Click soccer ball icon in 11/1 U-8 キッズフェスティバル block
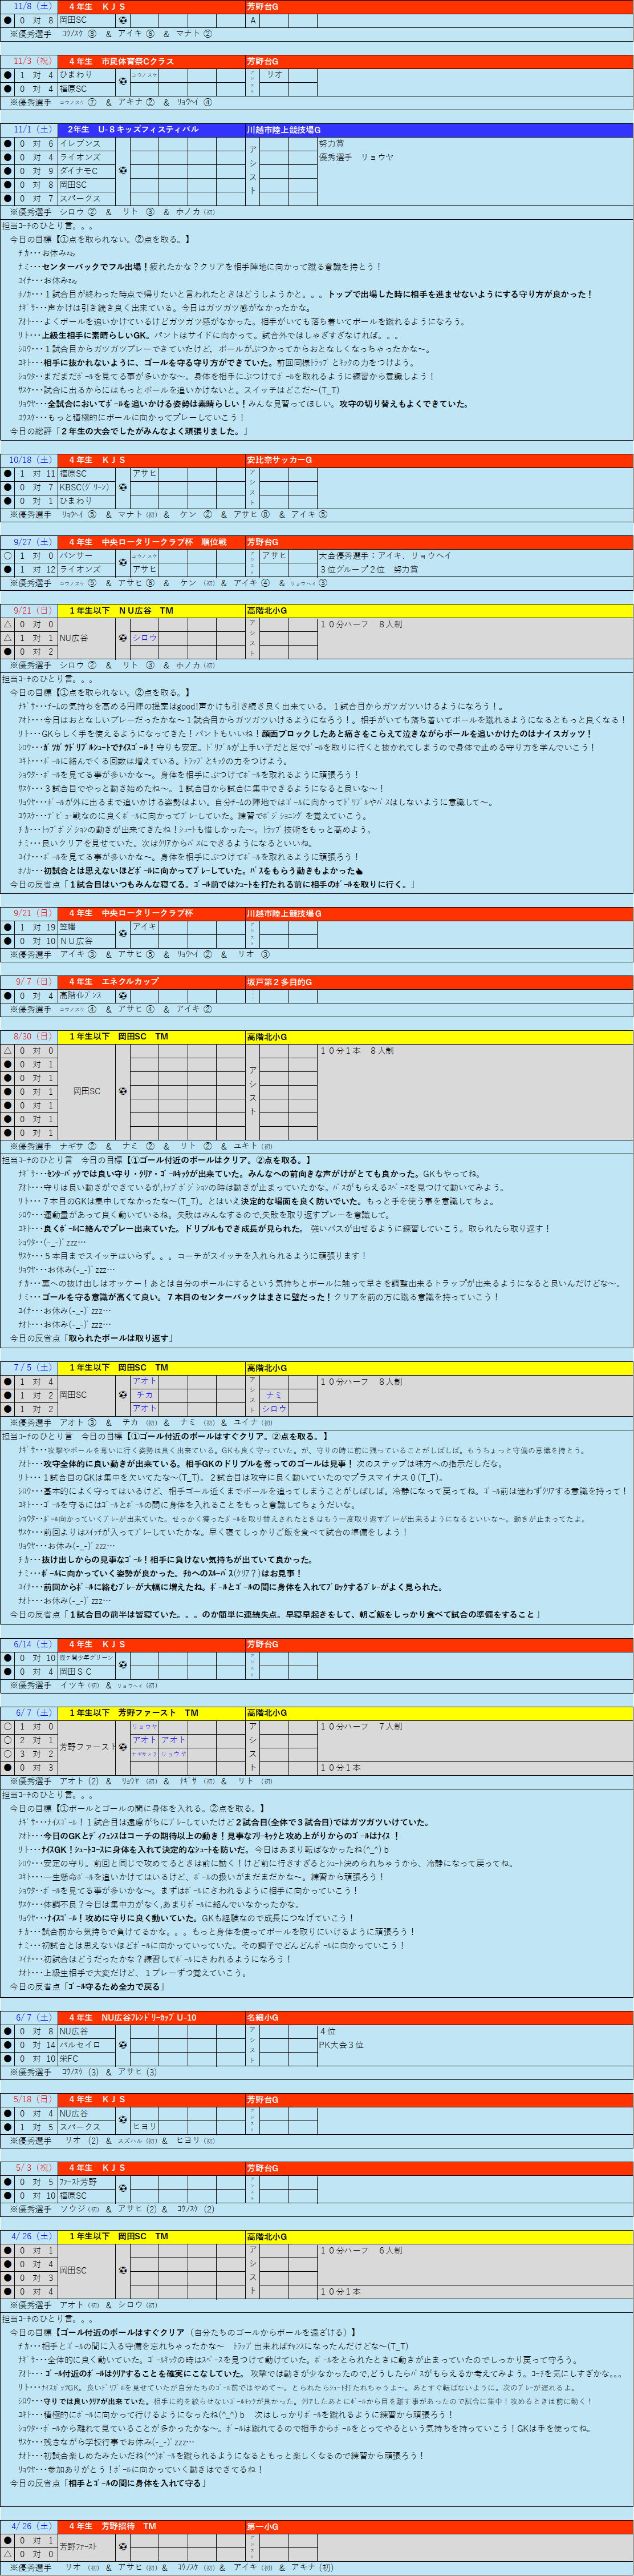 pyautogui.click(x=122, y=171)
